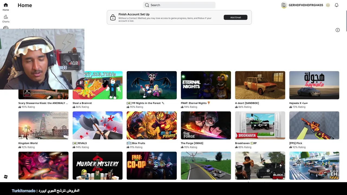Click the A desrt [SANDBOX] title text

[247, 103]
